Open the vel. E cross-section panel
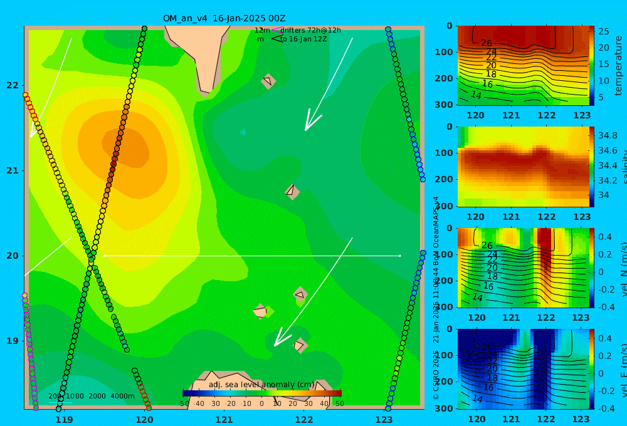 click(523, 369)
